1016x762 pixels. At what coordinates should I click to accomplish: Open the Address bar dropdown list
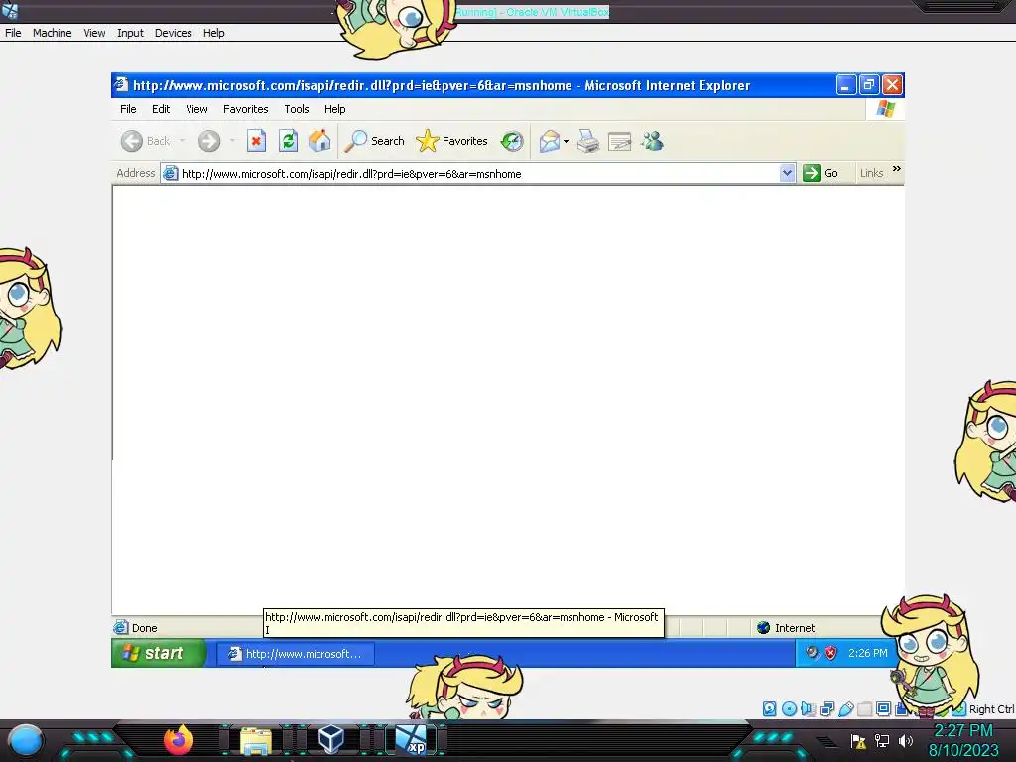coord(787,173)
